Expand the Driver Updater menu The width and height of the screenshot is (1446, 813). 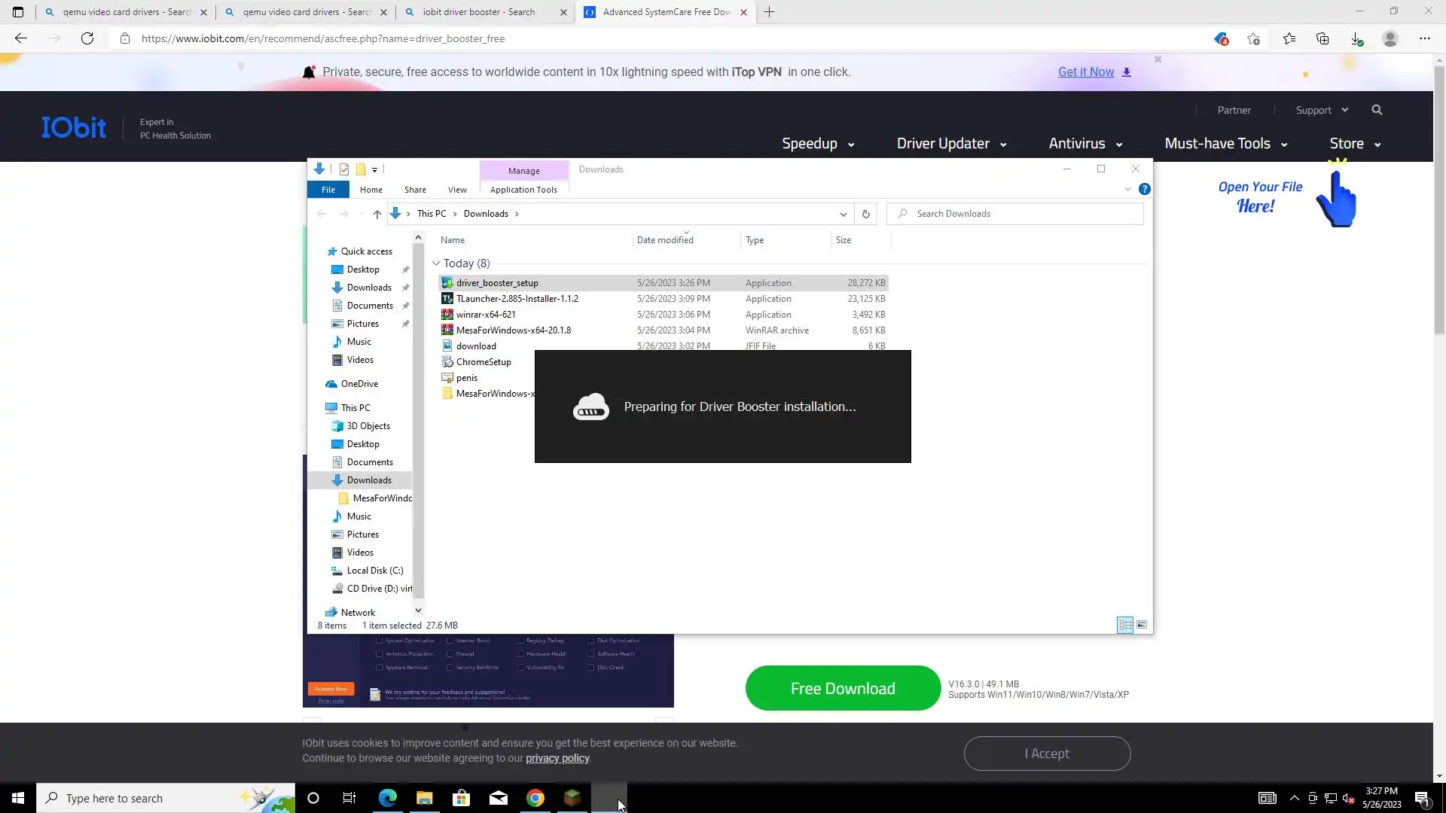pos(951,144)
